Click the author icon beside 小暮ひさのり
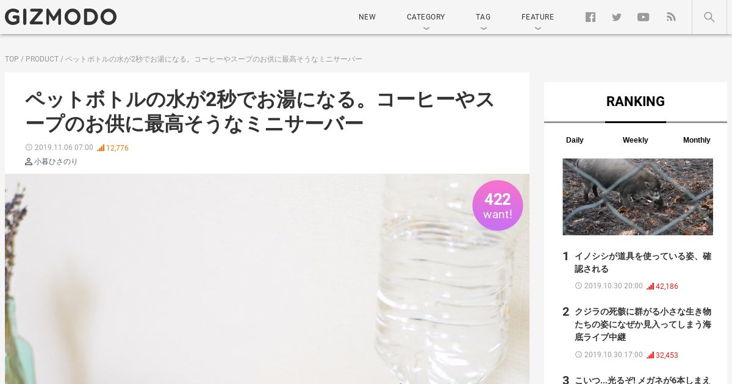 [x=29, y=162]
